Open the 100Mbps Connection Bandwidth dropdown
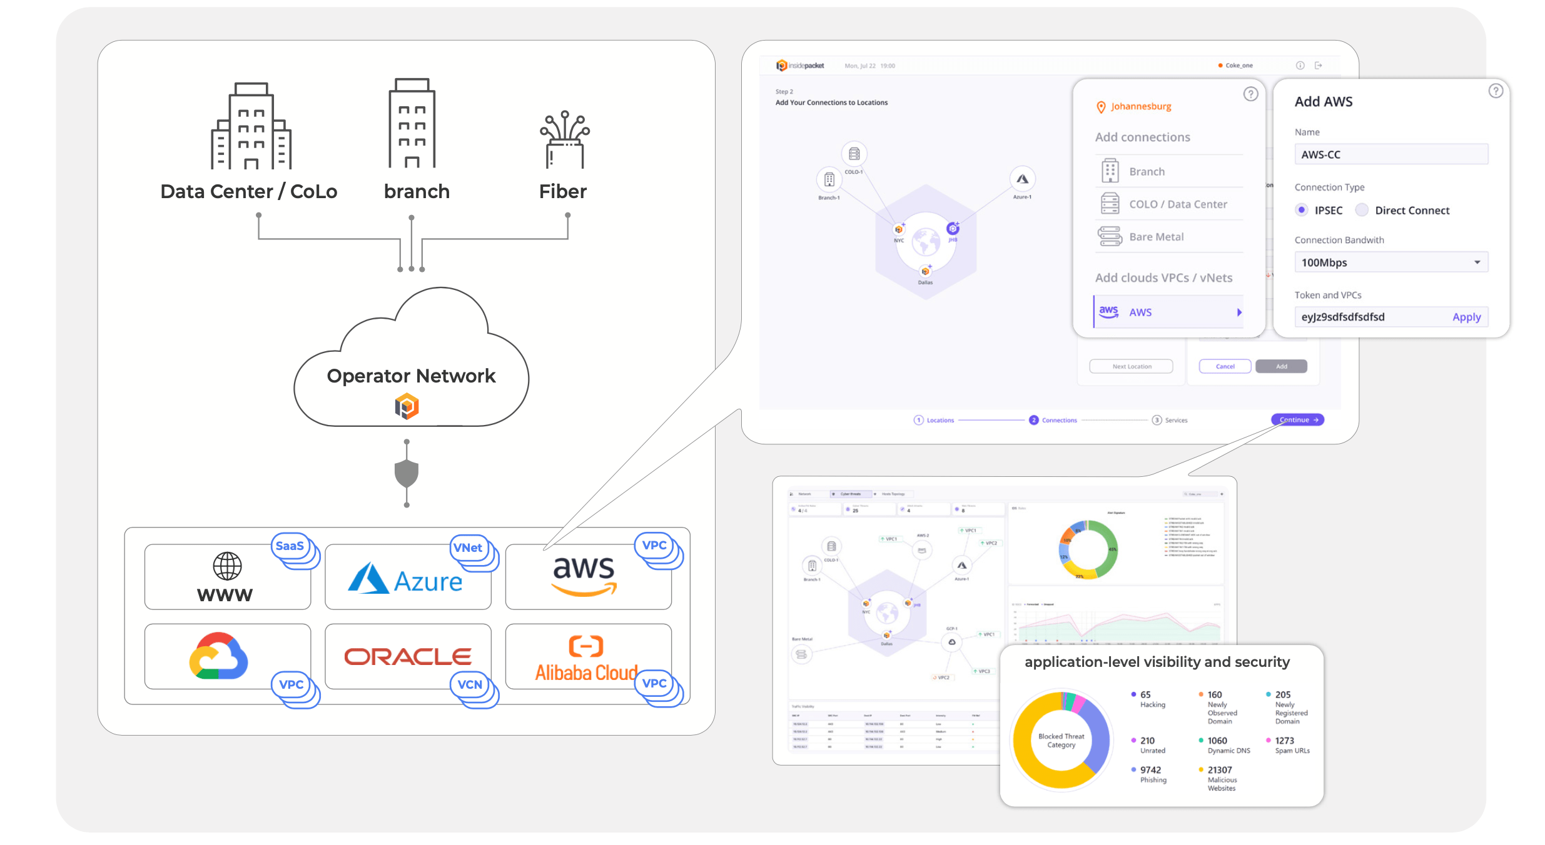 tap(1391, 262)
